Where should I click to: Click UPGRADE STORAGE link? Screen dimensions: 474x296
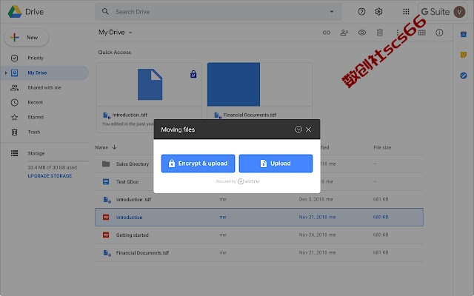(x=50, y=176)
